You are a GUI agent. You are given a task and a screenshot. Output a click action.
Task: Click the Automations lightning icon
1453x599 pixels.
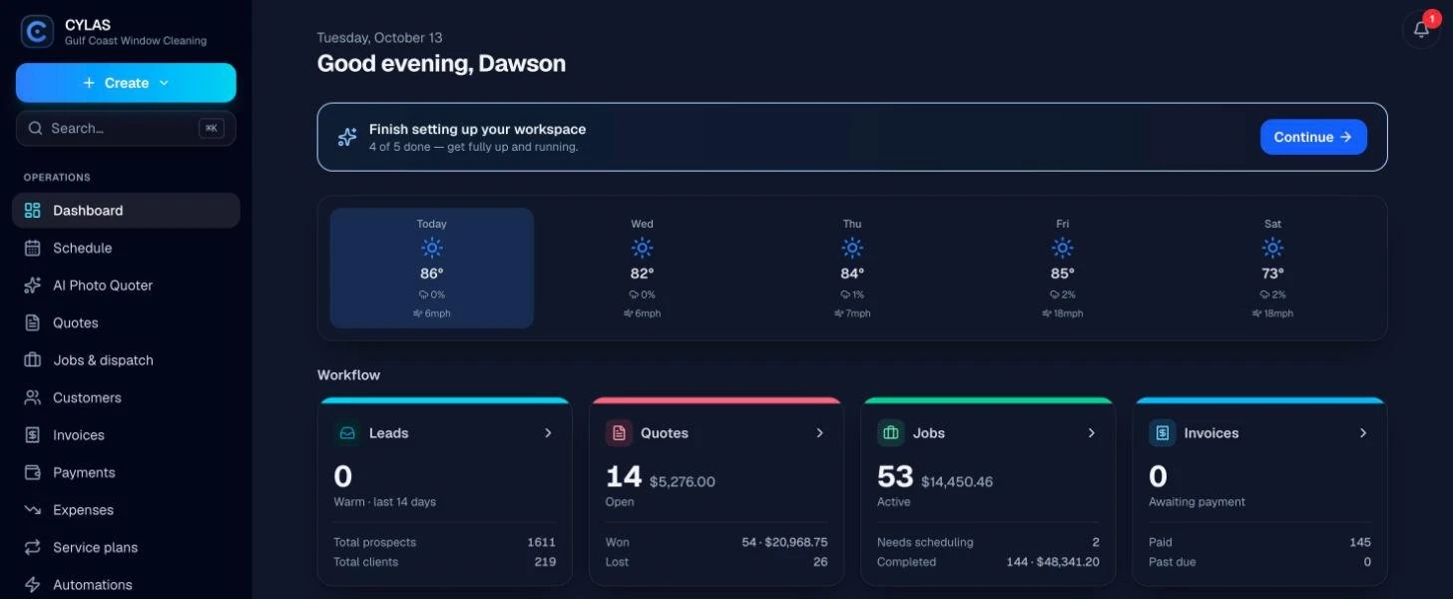[33, 585]
